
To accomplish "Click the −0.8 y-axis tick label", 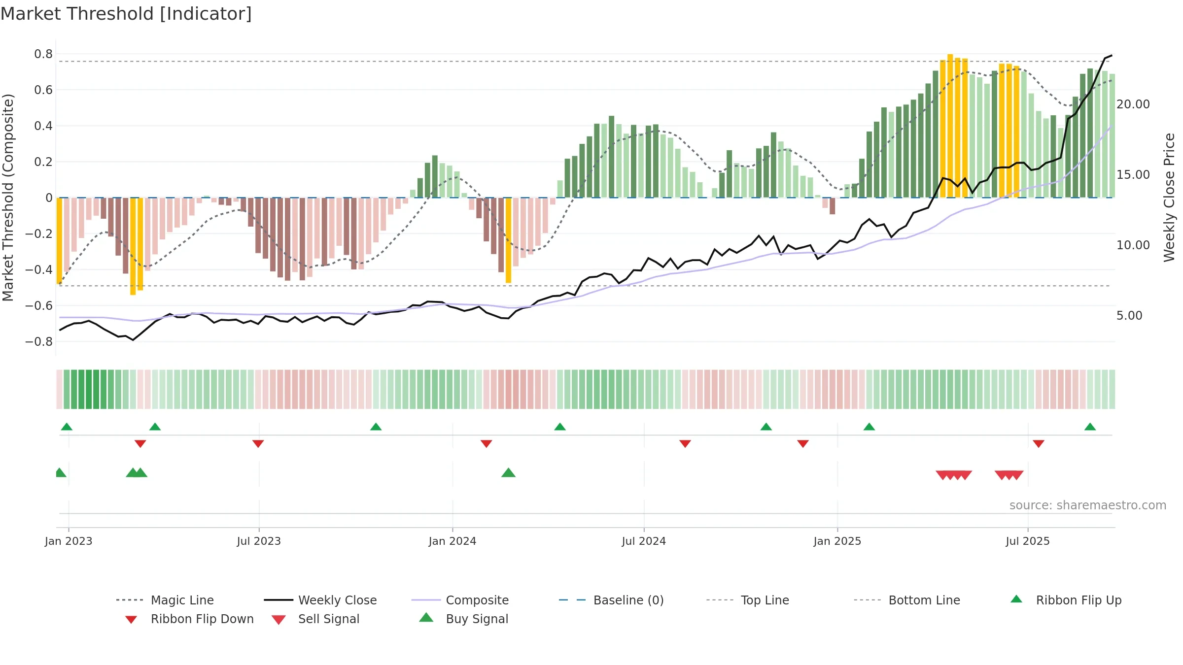I will (x=39, y=342).
